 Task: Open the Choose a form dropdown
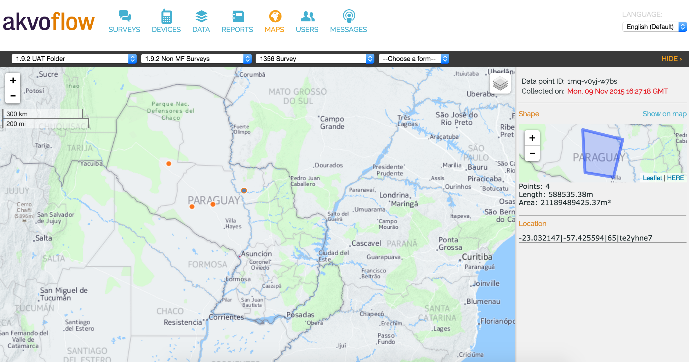tap(414, 59)
